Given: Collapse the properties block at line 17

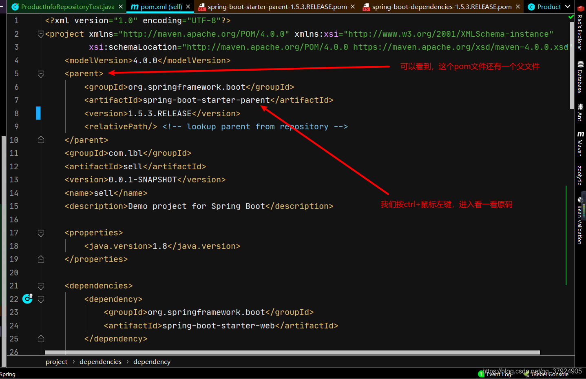Looking at the screenshot, I should tap(41, 233).
